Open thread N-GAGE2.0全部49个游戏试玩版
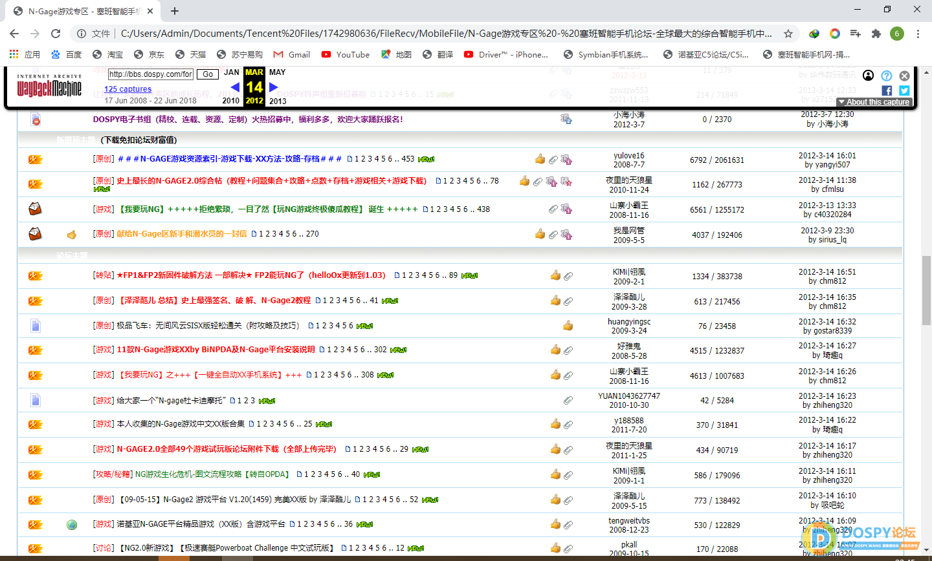 click(227, 449)
